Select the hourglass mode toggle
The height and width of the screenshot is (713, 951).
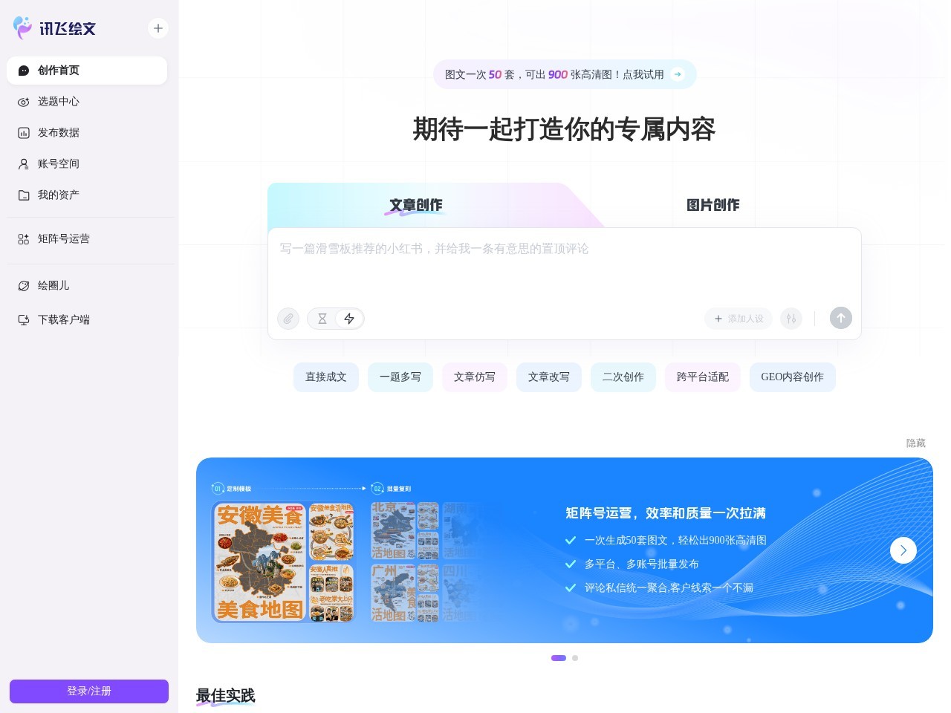tap(322, 319)
